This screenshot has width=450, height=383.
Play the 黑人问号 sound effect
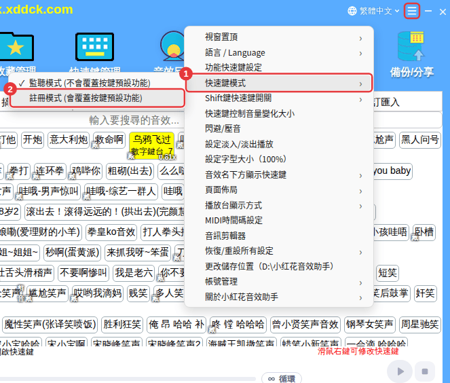(420, 140)
